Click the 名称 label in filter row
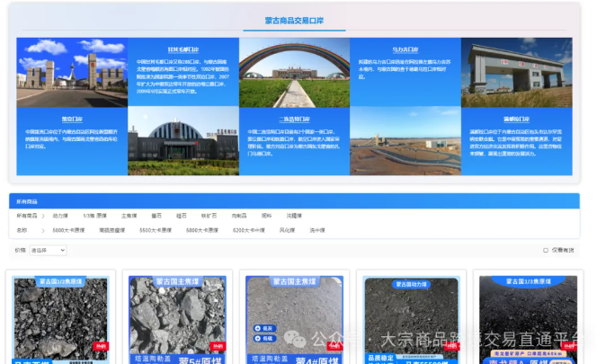The width and height of the screenshot is (606, 364). coord(22,230)
